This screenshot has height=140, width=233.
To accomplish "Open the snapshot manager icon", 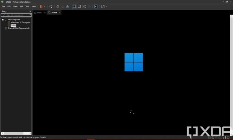I will [67, 6].
